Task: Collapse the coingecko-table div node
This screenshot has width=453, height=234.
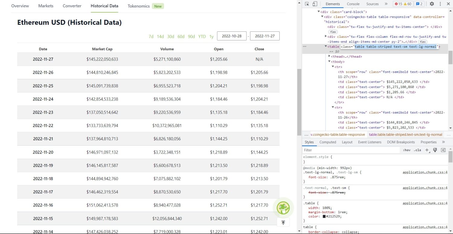Action: (x=322, y=17)
